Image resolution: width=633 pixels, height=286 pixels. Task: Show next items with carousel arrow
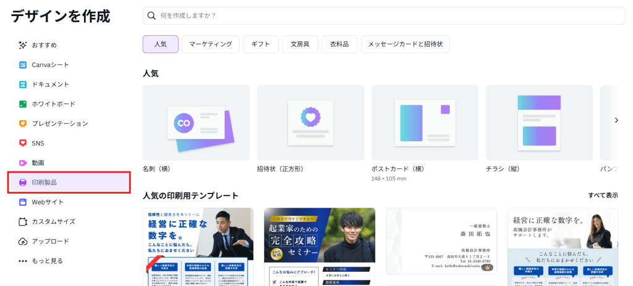click(x=616, y=120)
